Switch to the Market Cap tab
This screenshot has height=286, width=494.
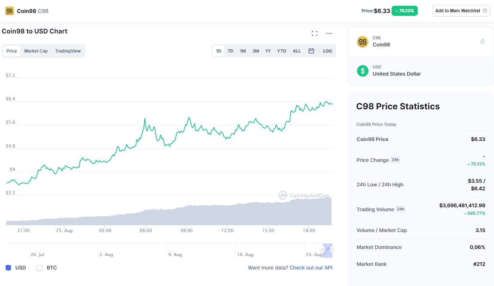[36, 51]
